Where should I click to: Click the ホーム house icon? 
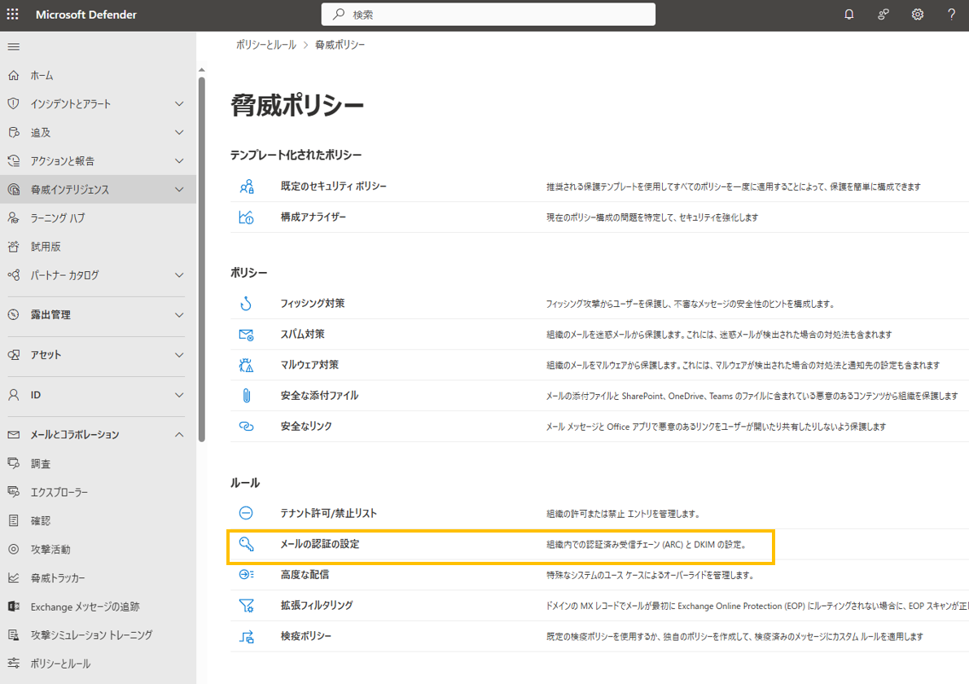pos(14,76)
